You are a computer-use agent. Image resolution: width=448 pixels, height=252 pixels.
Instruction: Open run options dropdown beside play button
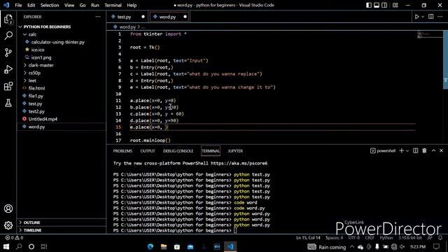423,17
